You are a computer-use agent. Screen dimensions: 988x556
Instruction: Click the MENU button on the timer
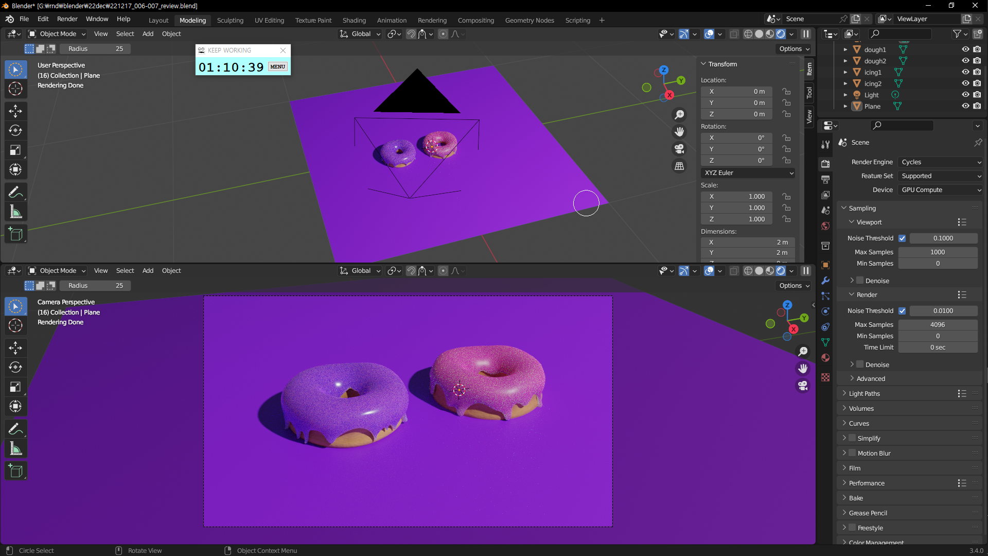(x=277, y=67)
